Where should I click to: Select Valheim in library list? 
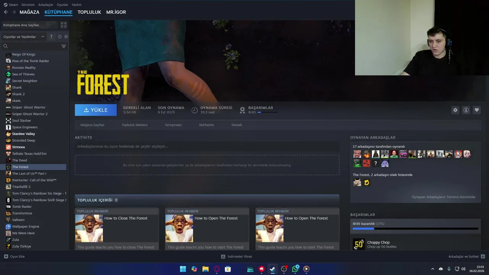(x=18, y=220)
